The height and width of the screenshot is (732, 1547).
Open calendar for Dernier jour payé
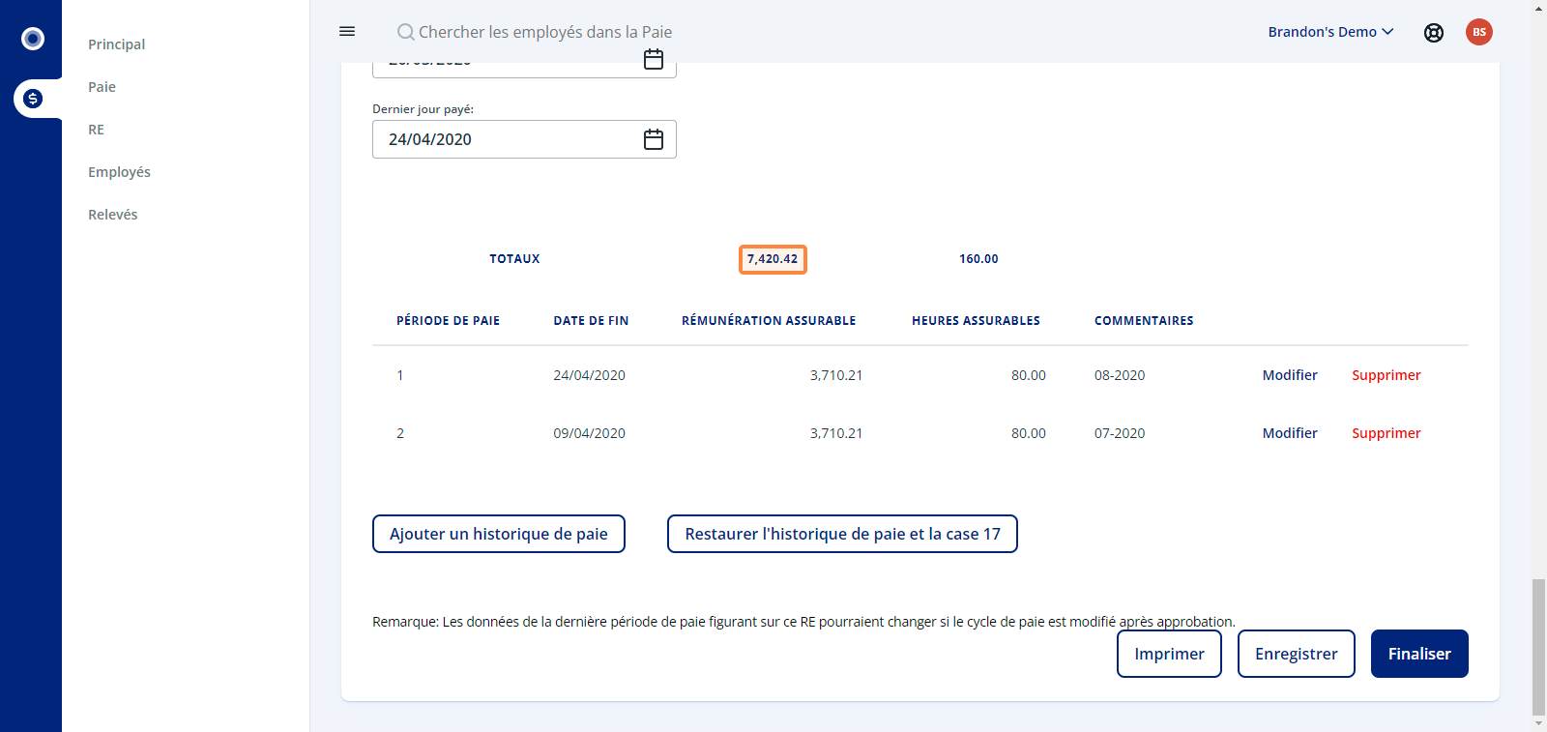[x=654, y=139]
